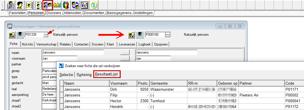Open the Logboek tab

point(145,44)
